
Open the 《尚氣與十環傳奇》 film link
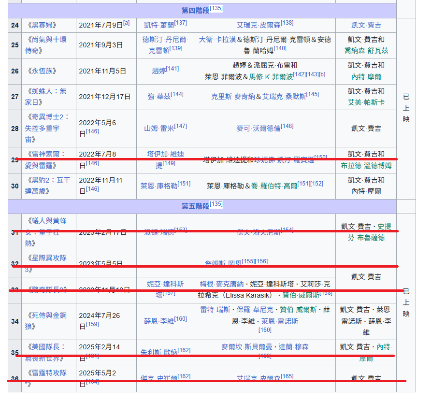pos(46,45)
